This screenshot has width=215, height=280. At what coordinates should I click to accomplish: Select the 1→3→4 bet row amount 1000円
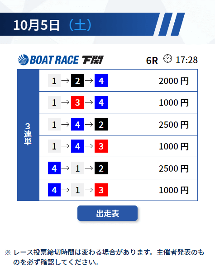tap(174, 103)
